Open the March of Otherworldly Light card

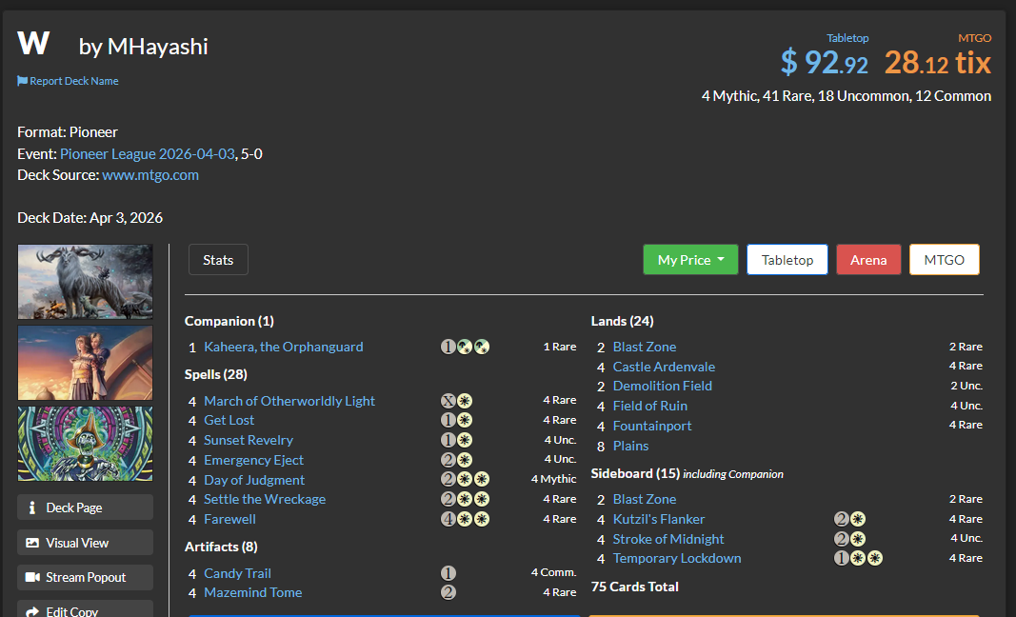(x=289, y=401)
